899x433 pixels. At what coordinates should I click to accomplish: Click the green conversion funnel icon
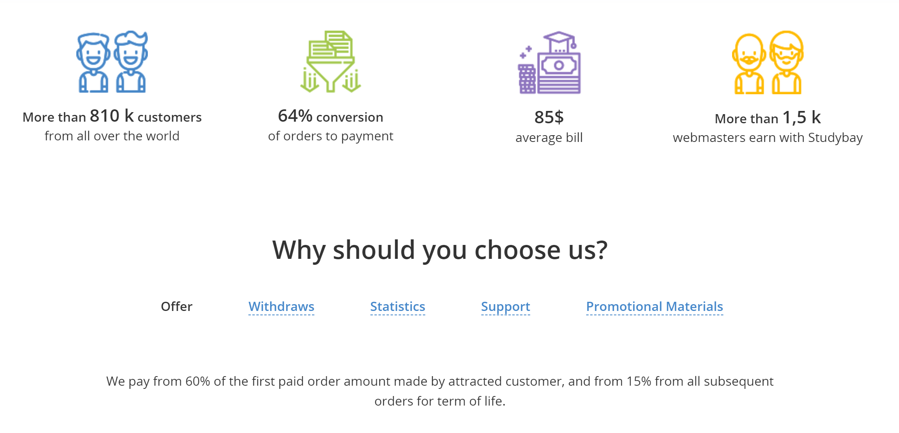point(330,62)
